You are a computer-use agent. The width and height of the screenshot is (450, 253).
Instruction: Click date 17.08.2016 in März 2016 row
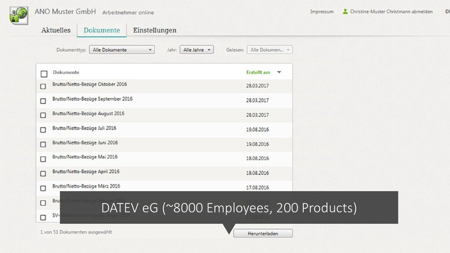tap(258, 188)
